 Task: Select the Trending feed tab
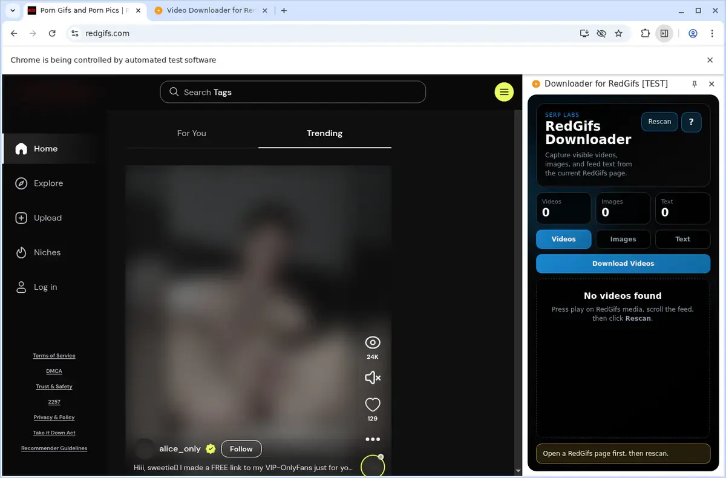[325, 133]
